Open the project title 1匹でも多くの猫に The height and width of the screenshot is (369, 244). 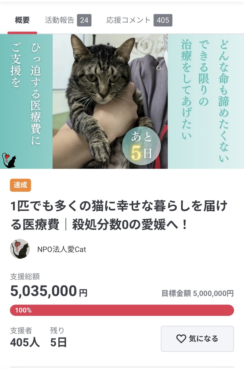119,215
